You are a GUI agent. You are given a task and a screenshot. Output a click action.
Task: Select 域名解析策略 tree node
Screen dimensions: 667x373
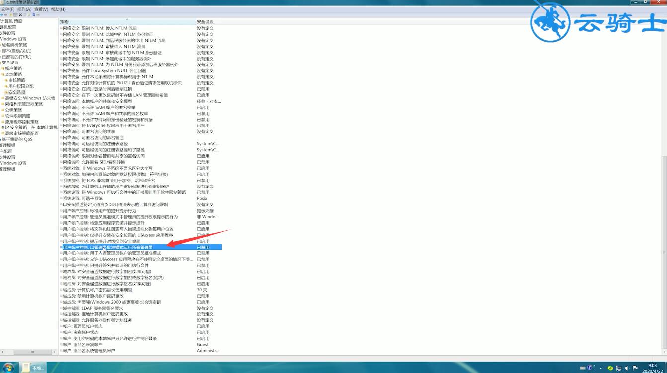coord(14,45)
